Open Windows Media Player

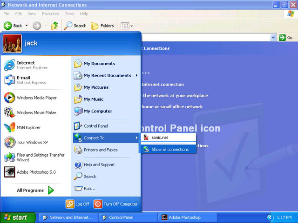30,98
